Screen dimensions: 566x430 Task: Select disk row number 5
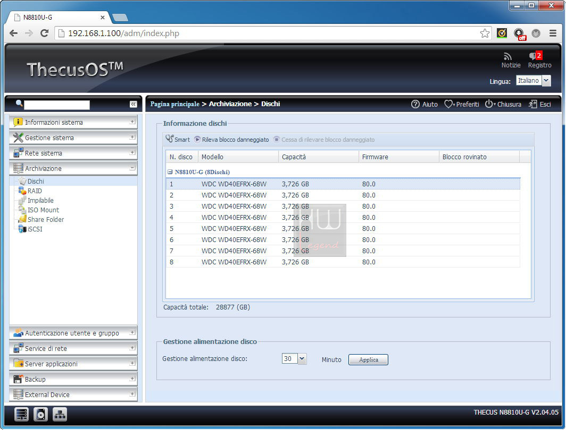click(343, 229)
